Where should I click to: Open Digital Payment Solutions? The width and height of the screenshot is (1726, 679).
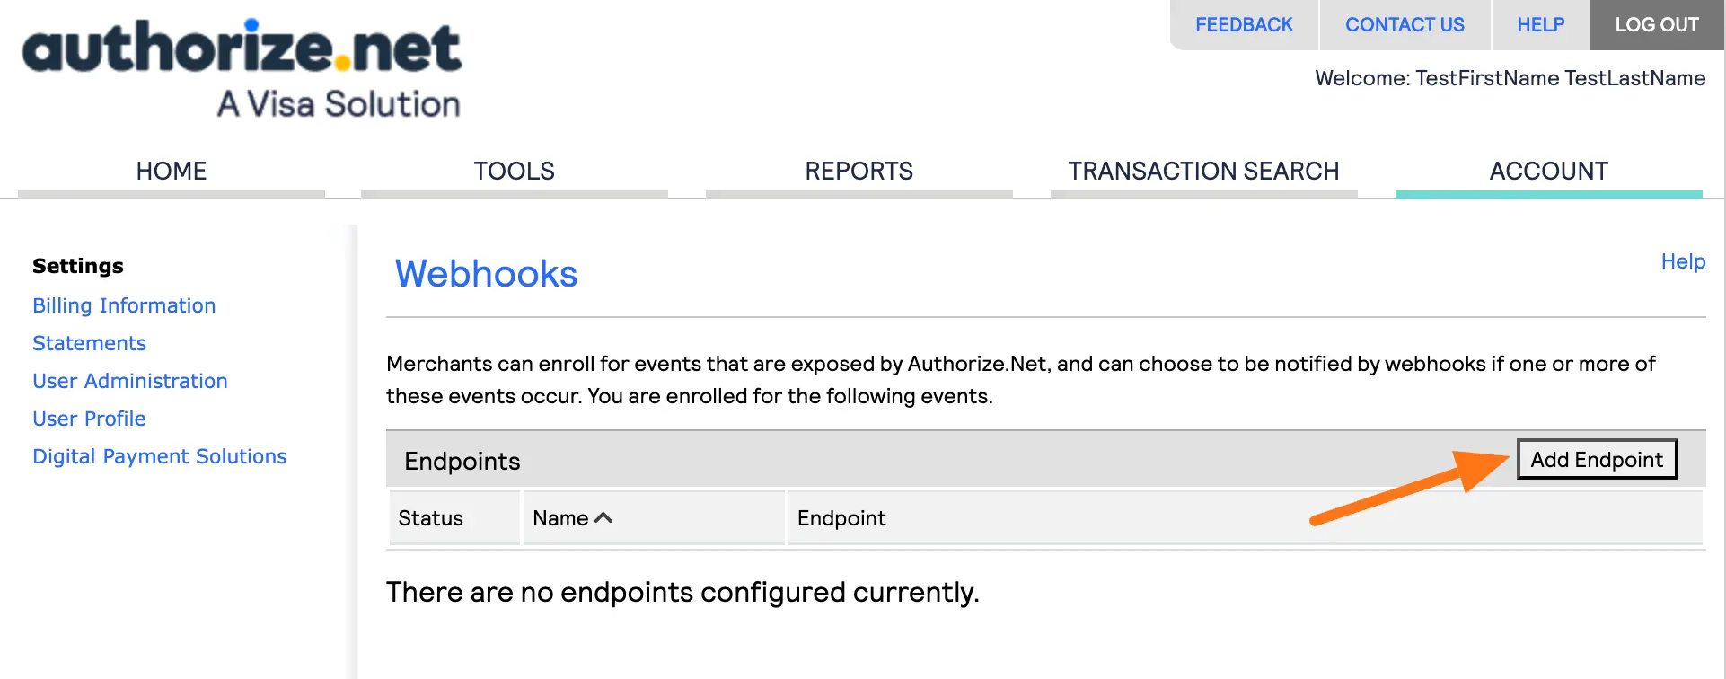coord(160,456)
